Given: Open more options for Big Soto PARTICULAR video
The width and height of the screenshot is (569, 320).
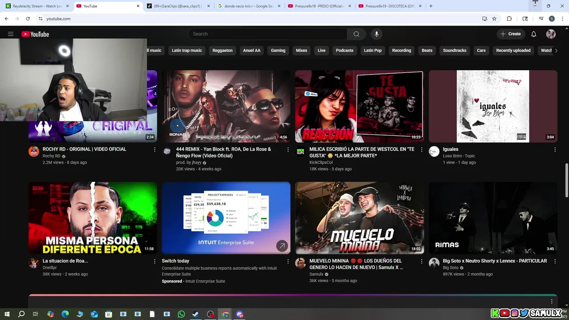Looking at the screenshot, I should click(x=555, y=261).
